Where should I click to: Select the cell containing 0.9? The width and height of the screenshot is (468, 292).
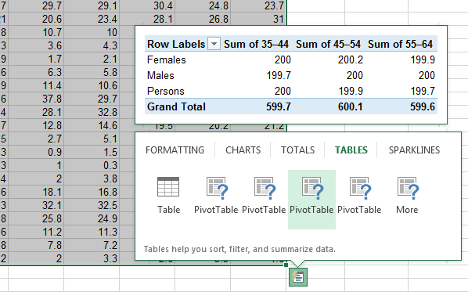[x=36, y=152]
